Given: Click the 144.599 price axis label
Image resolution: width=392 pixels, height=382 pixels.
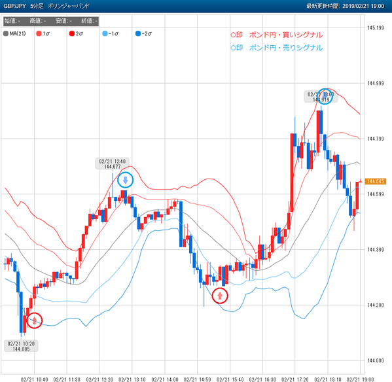Looking at the screenshot, I should point(376,194).
